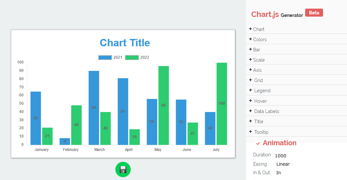Viewport: 347px width, 180px height.
Task: Click the green save chart icon
Action: pyautogui.click(x=123, y=169)
